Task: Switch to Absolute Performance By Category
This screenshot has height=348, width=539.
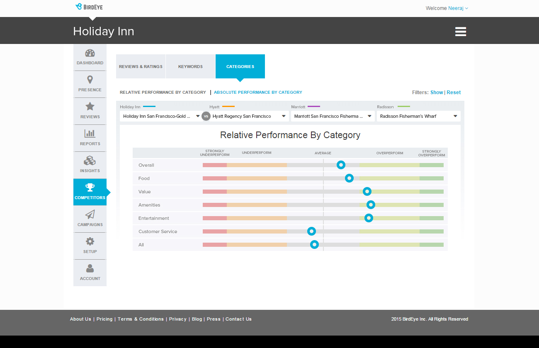Action: pyautogui.click(x=258, y=92)
